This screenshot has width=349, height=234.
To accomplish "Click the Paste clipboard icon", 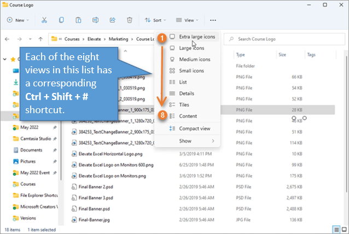I will [78, 20].
